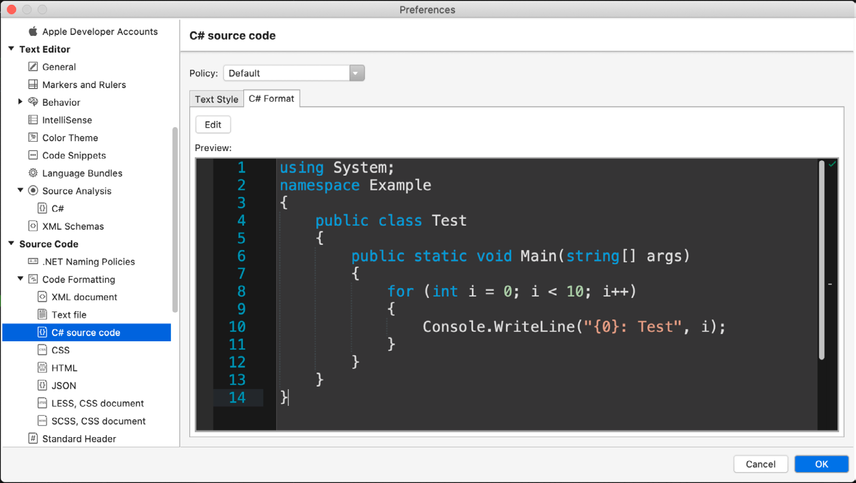Click the XML document icon
The width and height of the screenshot is (856, 483).
pos(42,297)
